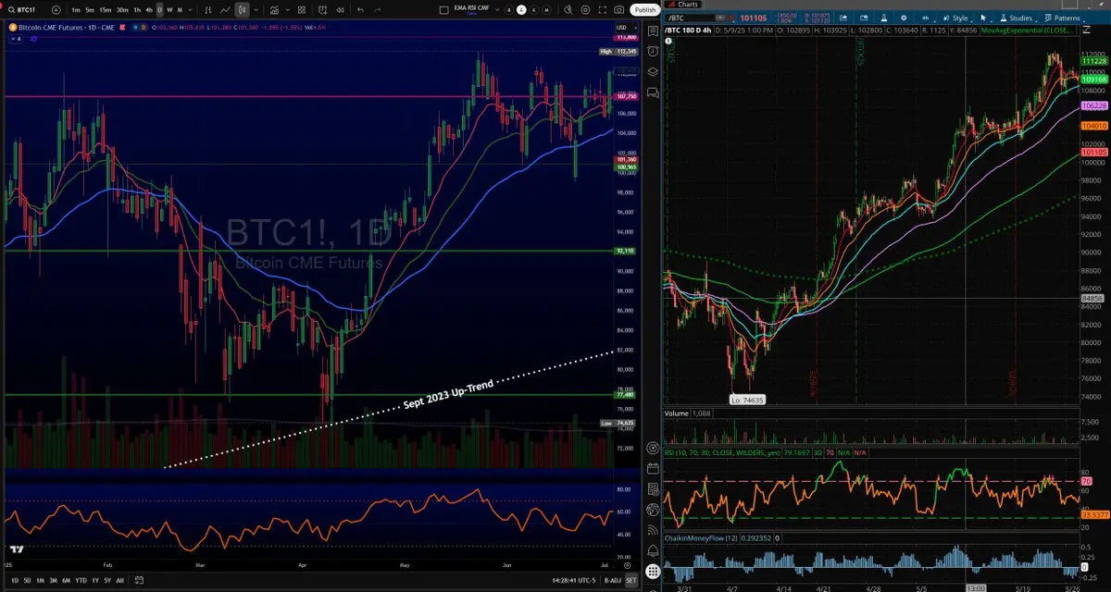The height and width of the screenshot is (592, 1111).
Task: Open thinkorswim 4h timeframe dropdown
Action: [x=926, y=18]
